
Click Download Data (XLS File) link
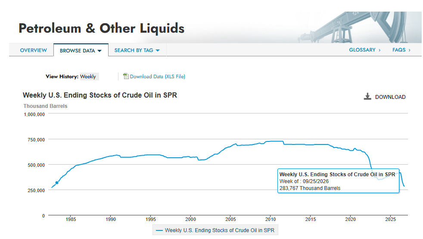point(158,77)
